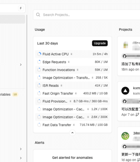Click the 1h 5m / 4h value

(100, 54)
